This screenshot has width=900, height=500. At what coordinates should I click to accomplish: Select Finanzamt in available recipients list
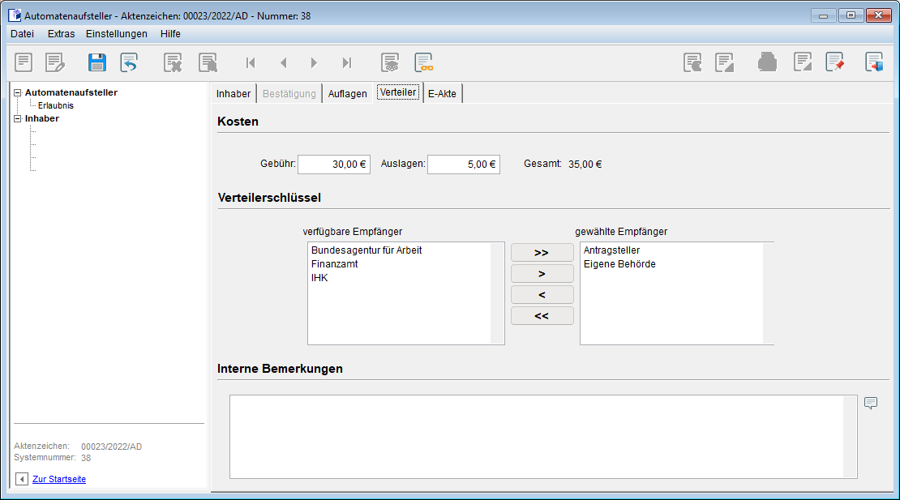pyautogui.click(x=335, y=264)
